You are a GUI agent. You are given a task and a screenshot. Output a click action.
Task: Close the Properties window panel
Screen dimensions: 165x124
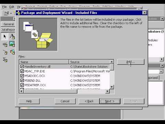pos(162,65)
